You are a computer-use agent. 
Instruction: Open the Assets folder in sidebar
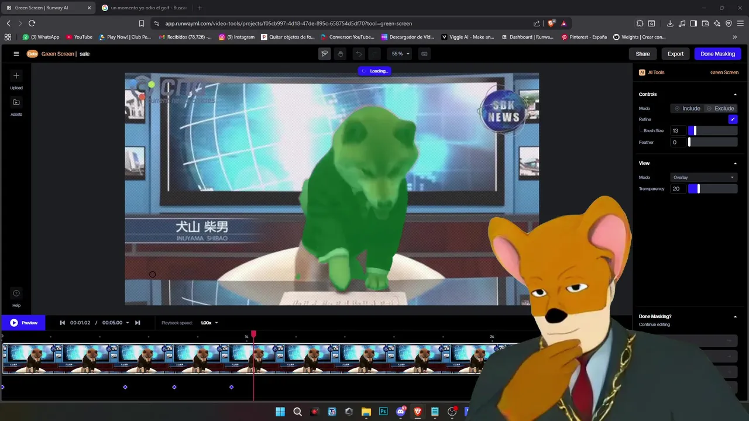pos(16,102)
